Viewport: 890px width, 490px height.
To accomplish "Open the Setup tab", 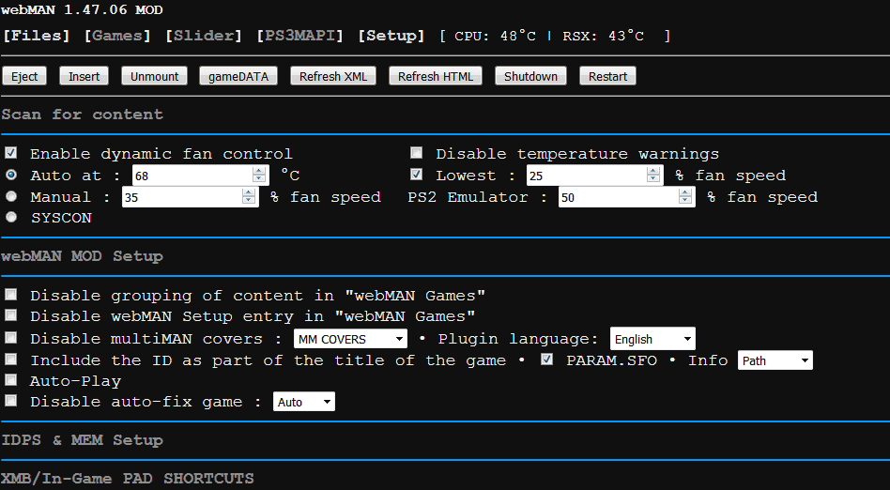I will [x=391, y=36].
